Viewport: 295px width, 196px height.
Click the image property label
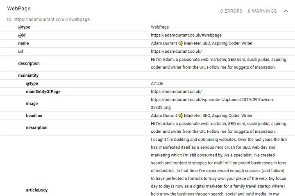point(32,104)
